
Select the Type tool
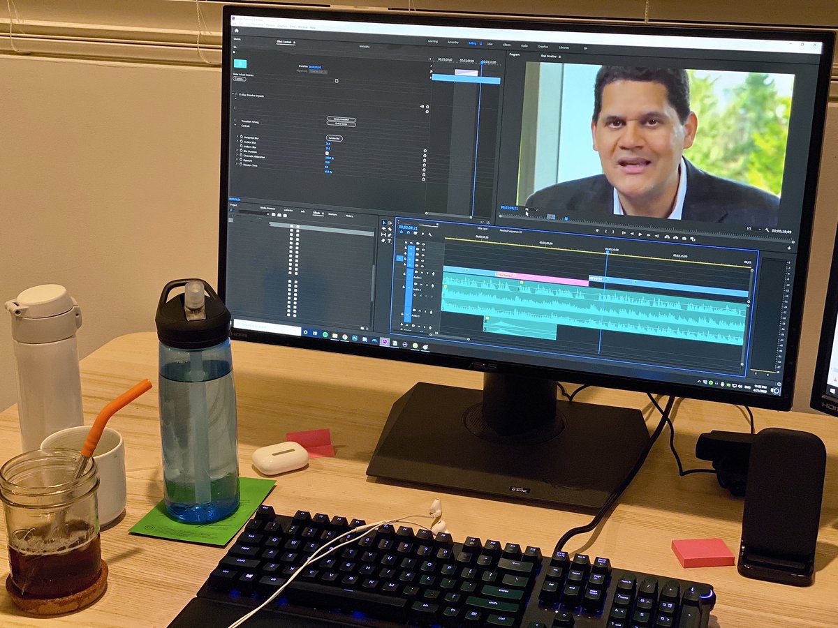click(390, 241)
